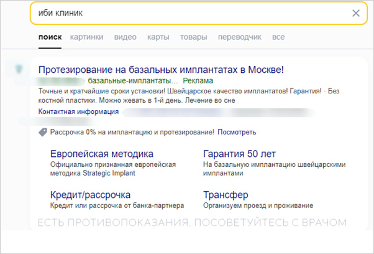
Task: Open the "видео" search tab
Action: 125,37
